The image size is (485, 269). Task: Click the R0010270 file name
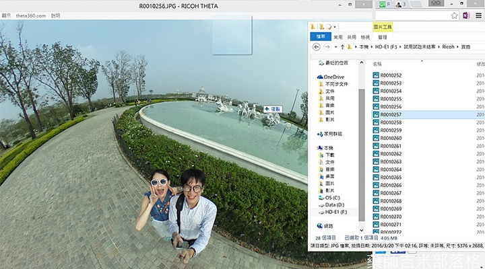point(391,217)
